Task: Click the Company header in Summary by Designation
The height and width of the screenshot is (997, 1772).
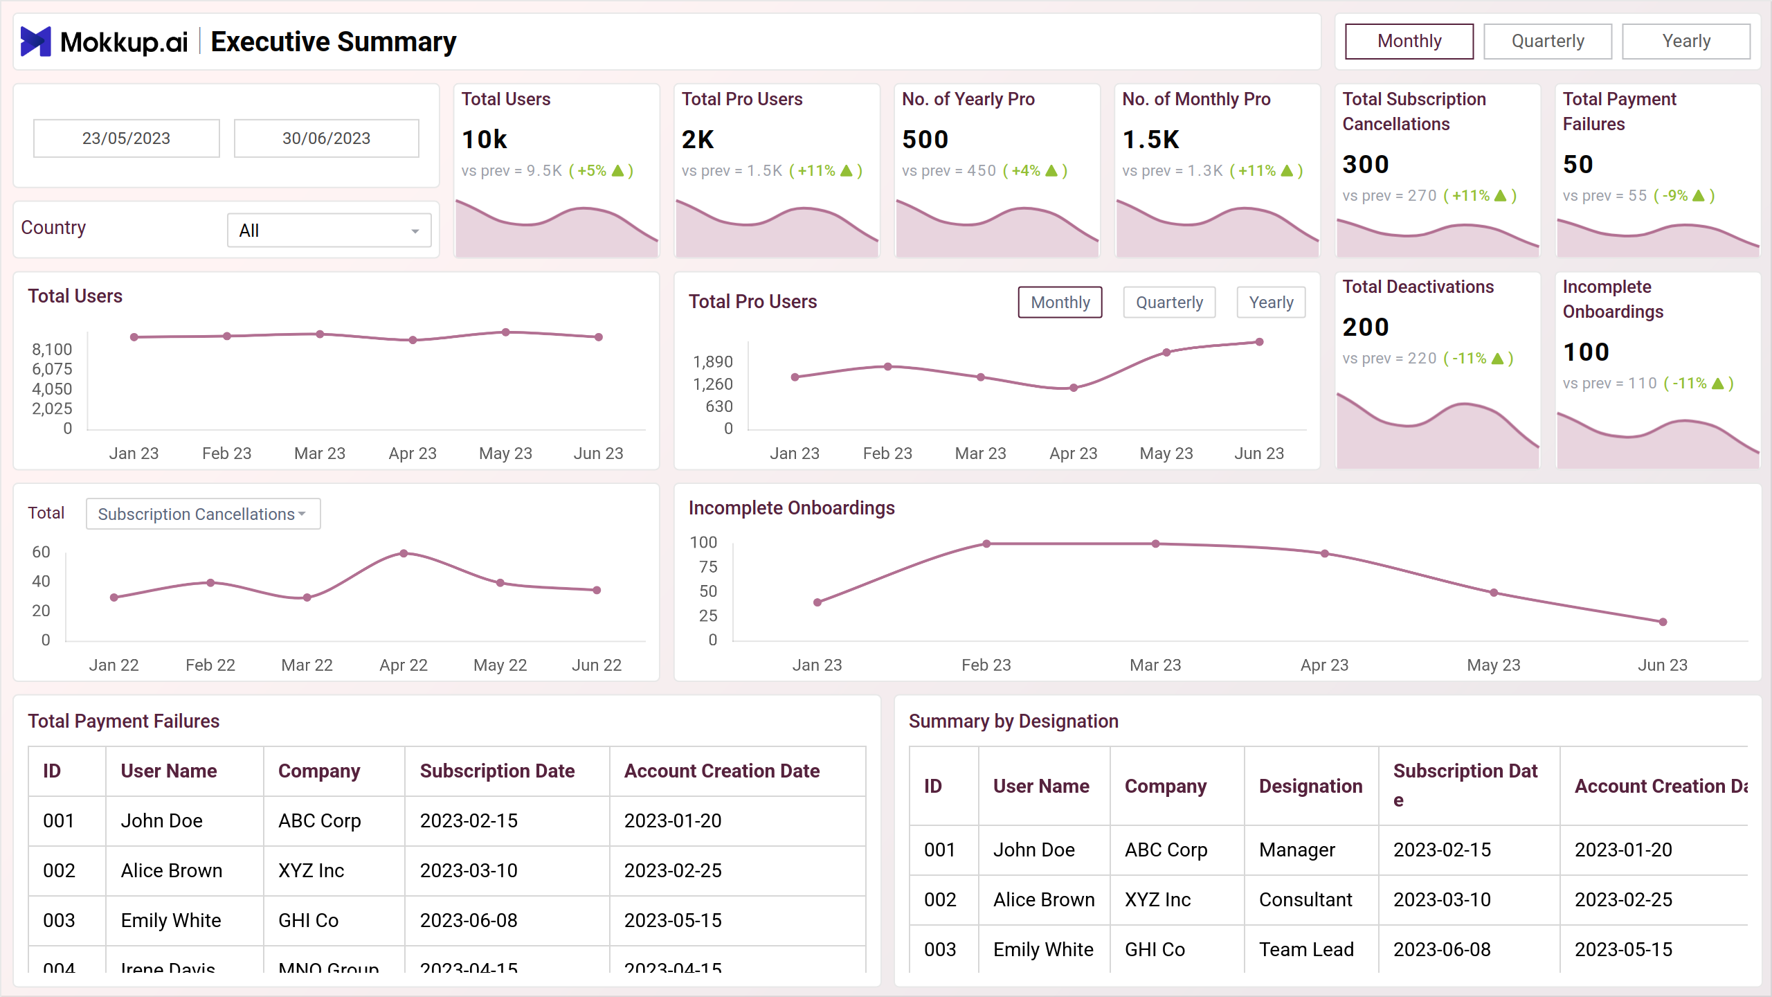Action: [1166, 786]
